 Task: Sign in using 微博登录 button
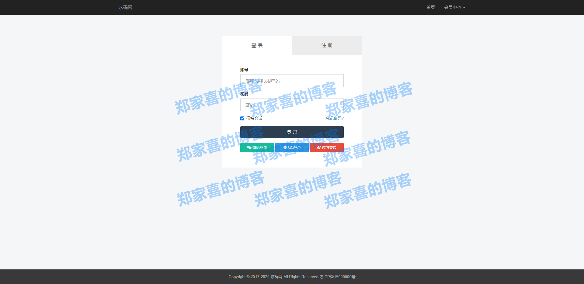coord(327,147)
